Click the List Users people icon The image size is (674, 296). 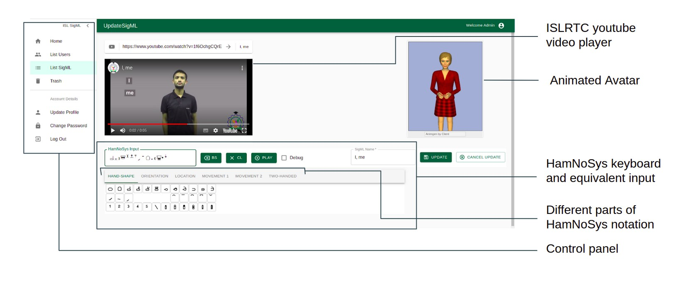tap(38, 54)
